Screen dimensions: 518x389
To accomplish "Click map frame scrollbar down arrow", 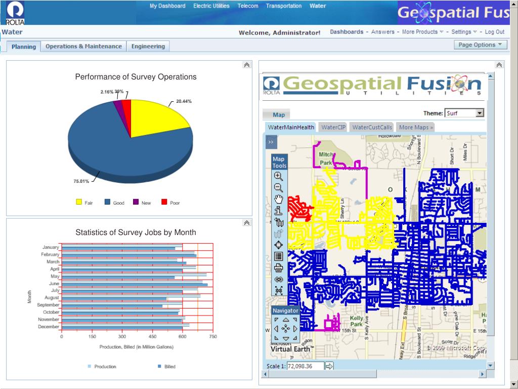I will point(491,366).
